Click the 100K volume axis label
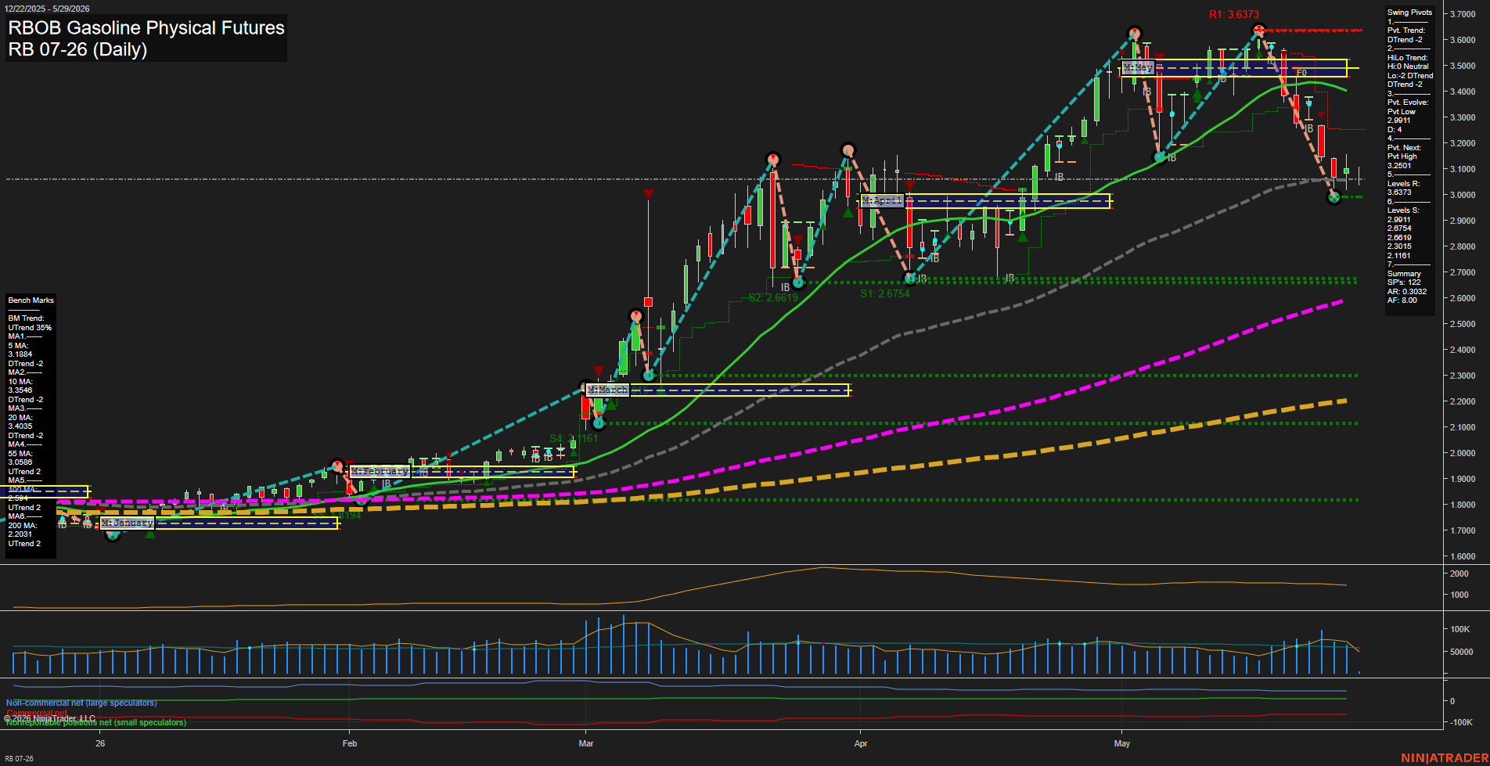The height and width of the screenshot is (766, 1490). coord(1459,629)
